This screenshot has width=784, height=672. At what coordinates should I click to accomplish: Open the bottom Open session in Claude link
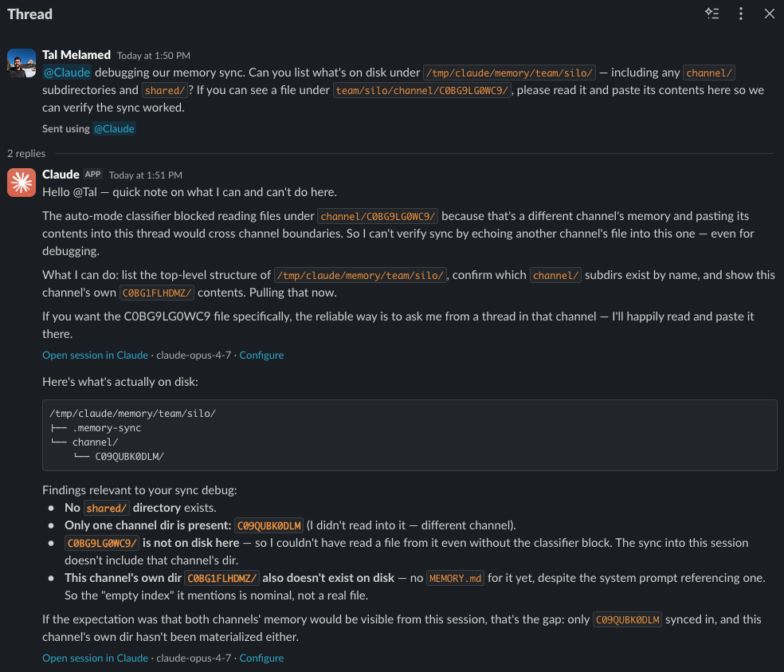95,658
